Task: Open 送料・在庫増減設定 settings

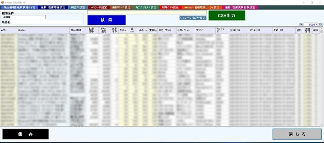Action: pos(53,7)
